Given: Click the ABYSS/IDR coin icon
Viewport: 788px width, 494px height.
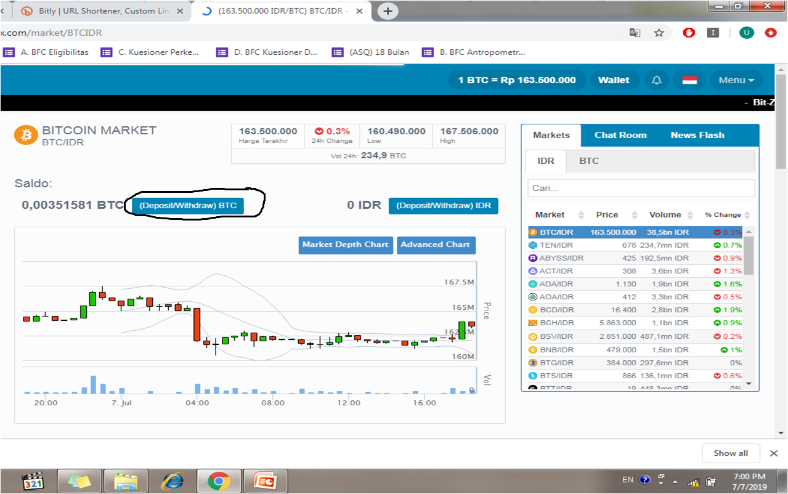Looking at the screenshot, I should click(533, 258).
